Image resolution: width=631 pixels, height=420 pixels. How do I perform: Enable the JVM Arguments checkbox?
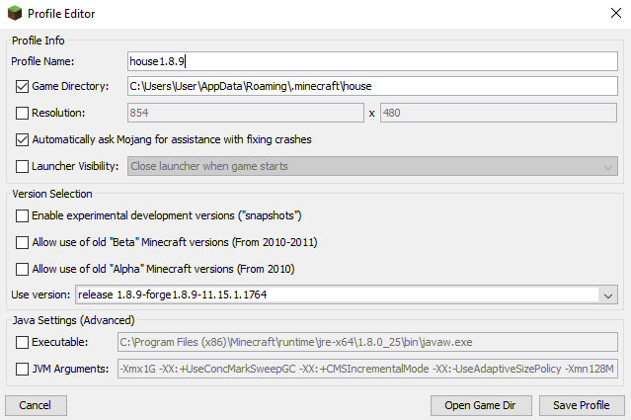tap(23, 370)
